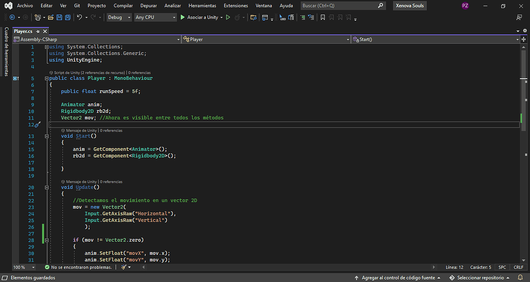The height and width of the screenshot is (282, 530).
Task: Click the Buscar search box
Action: pyautogui.click(x=343, y=6)
